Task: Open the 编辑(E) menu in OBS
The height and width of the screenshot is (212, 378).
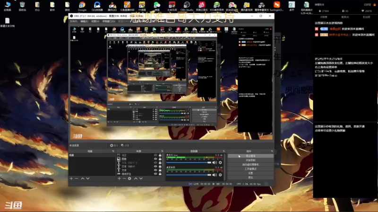Action: click(x=84, y=21)
